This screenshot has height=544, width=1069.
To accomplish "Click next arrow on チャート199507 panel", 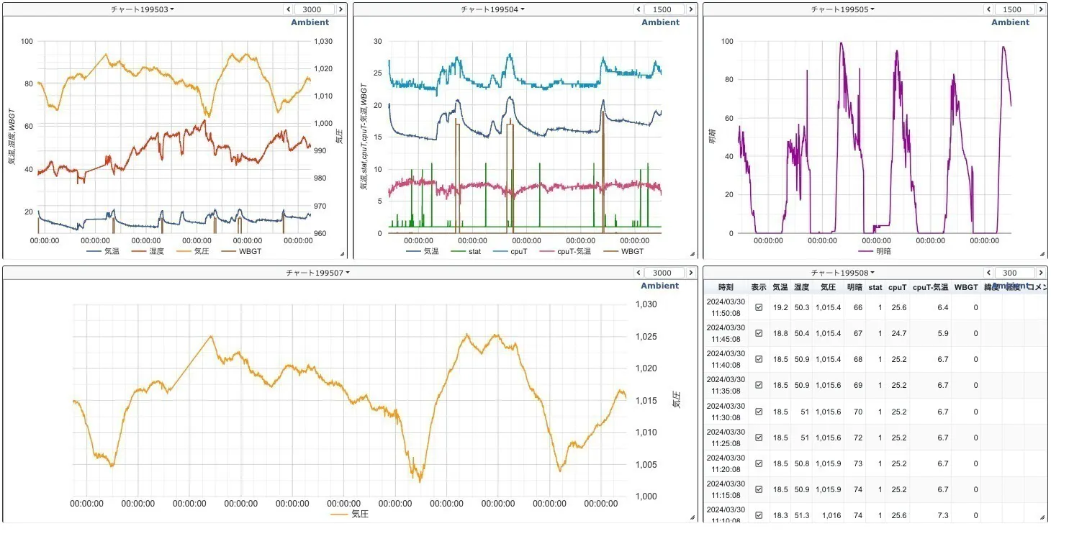I will (x=692, y=273).
